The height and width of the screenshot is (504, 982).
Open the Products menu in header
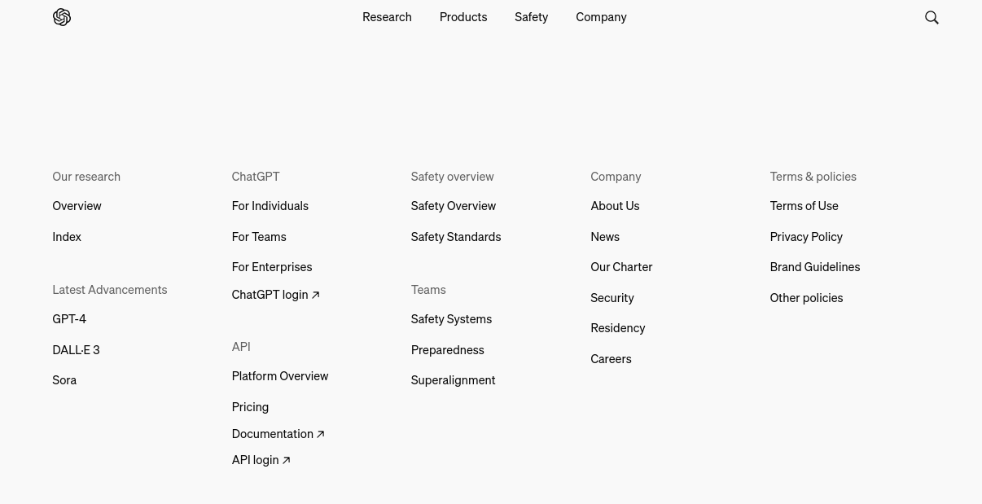coord(463,17)
